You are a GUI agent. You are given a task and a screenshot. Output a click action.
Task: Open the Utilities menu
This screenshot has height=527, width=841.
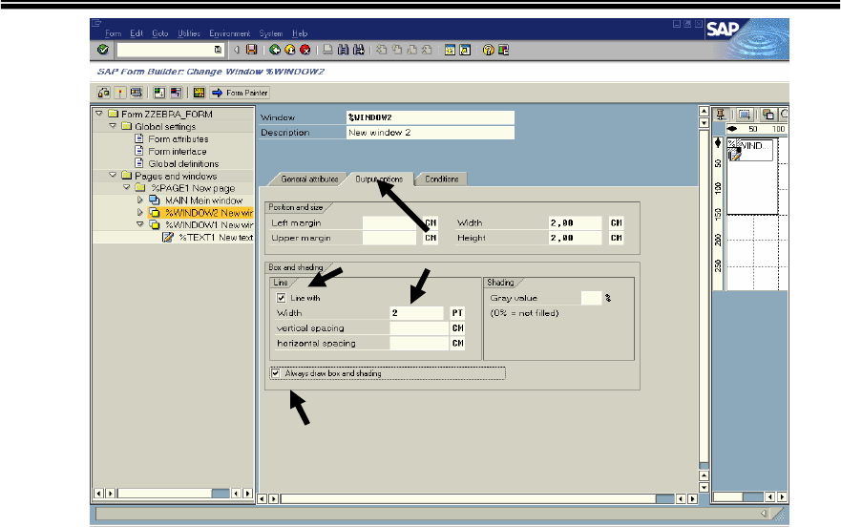pyautogui.click(x=189, y=33)
